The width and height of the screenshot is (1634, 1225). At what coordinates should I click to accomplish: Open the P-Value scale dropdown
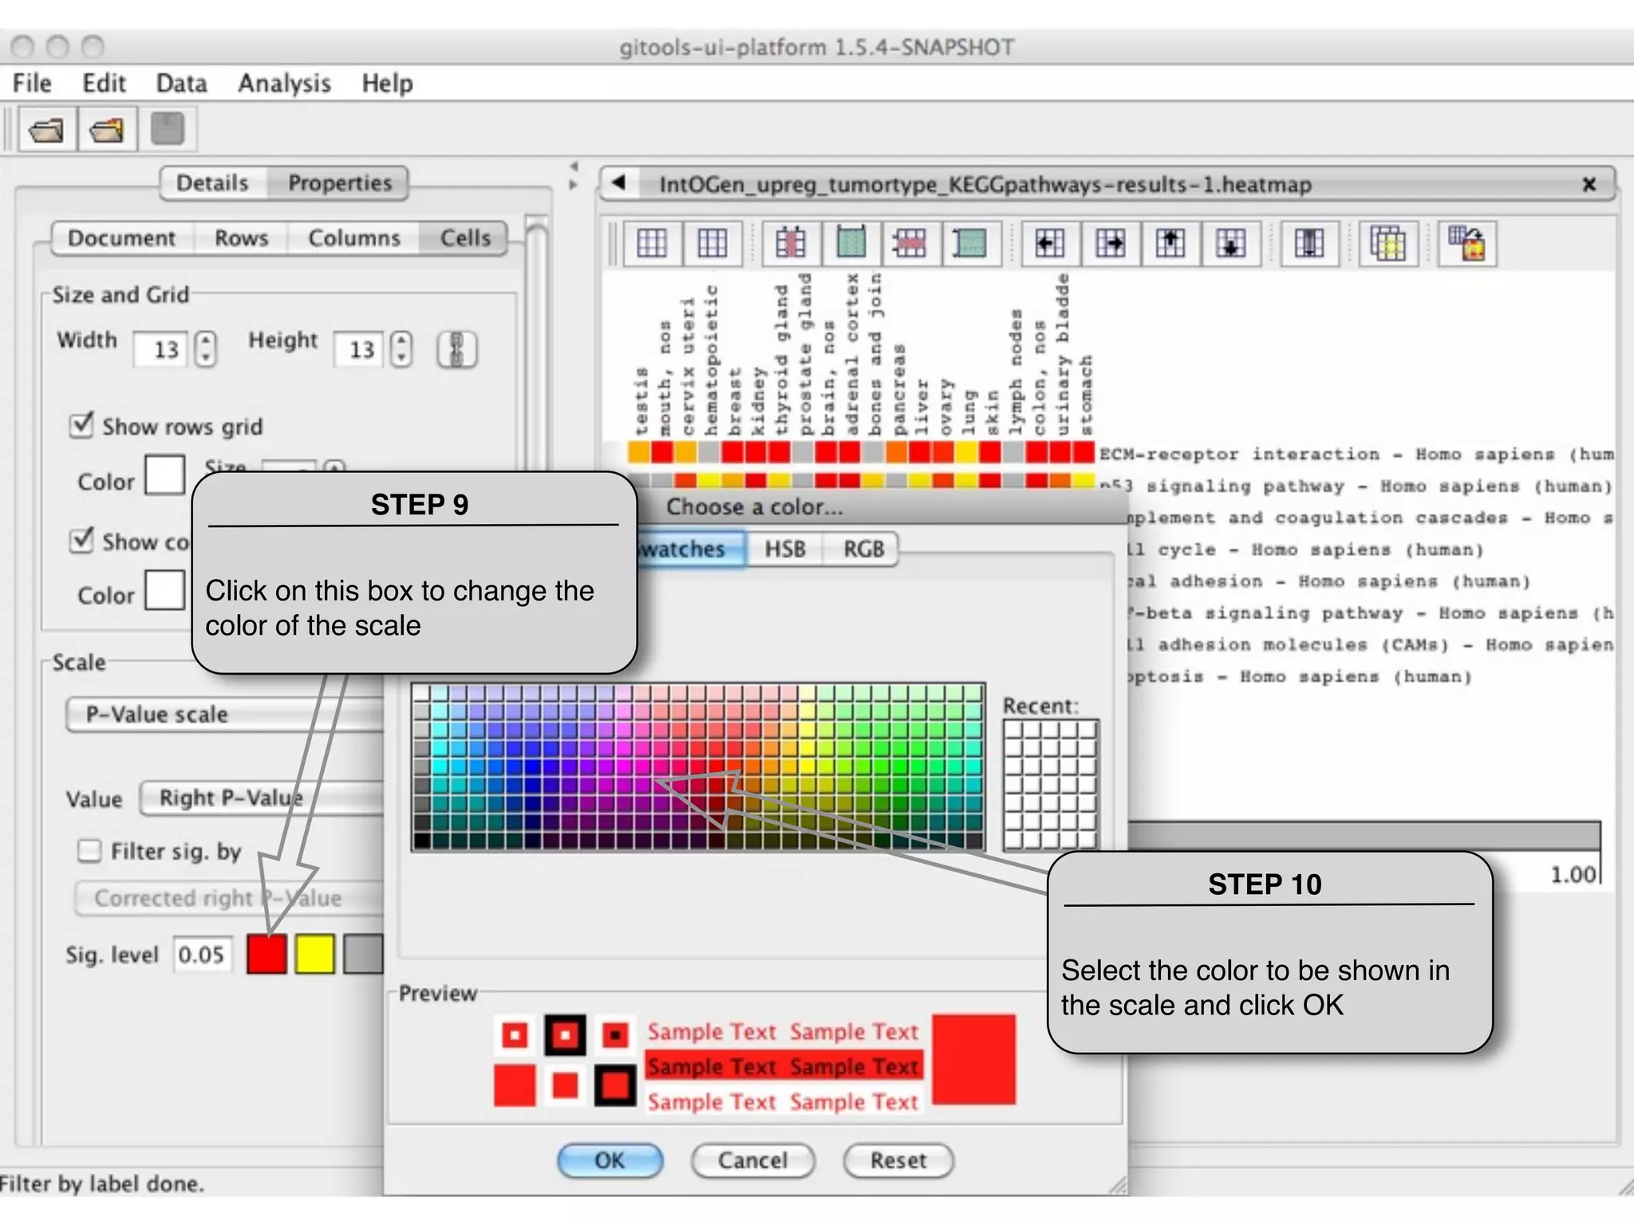point(225,714)
